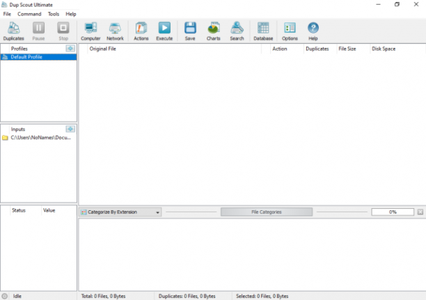Select the Default Profile entry
Image resolution: width=426 pixels, height=300 pixels.
pos(38,57)
